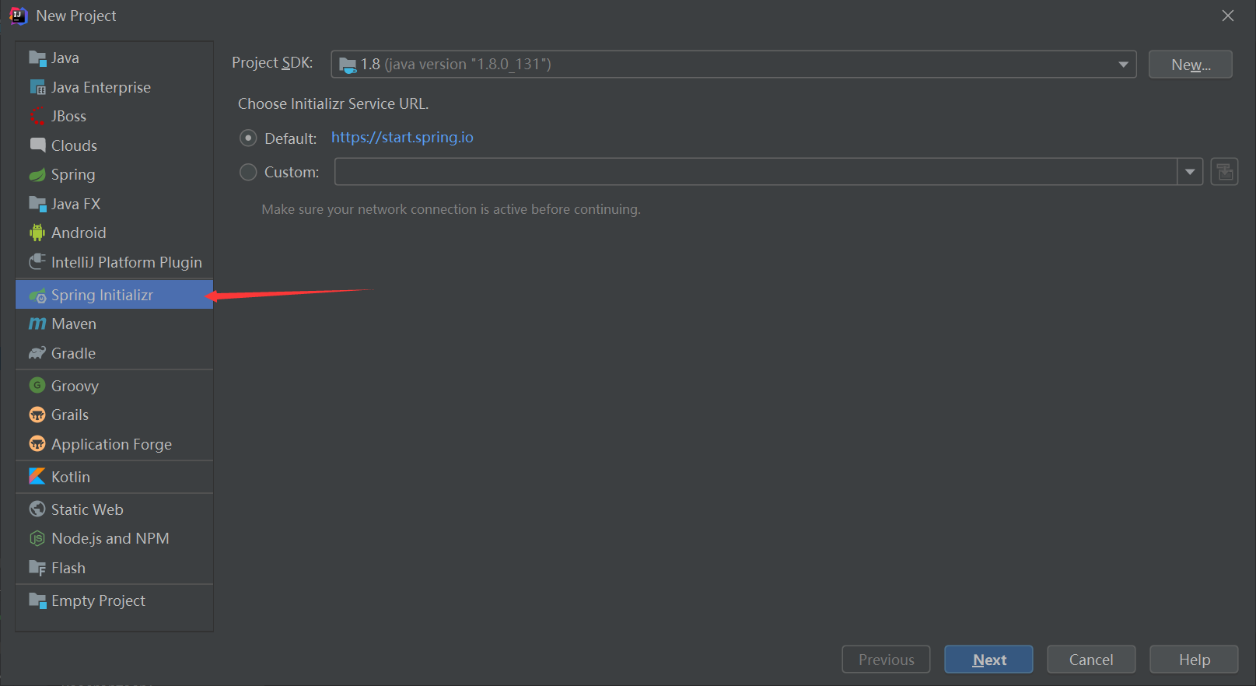Select Maven project type label

(74, 324)
